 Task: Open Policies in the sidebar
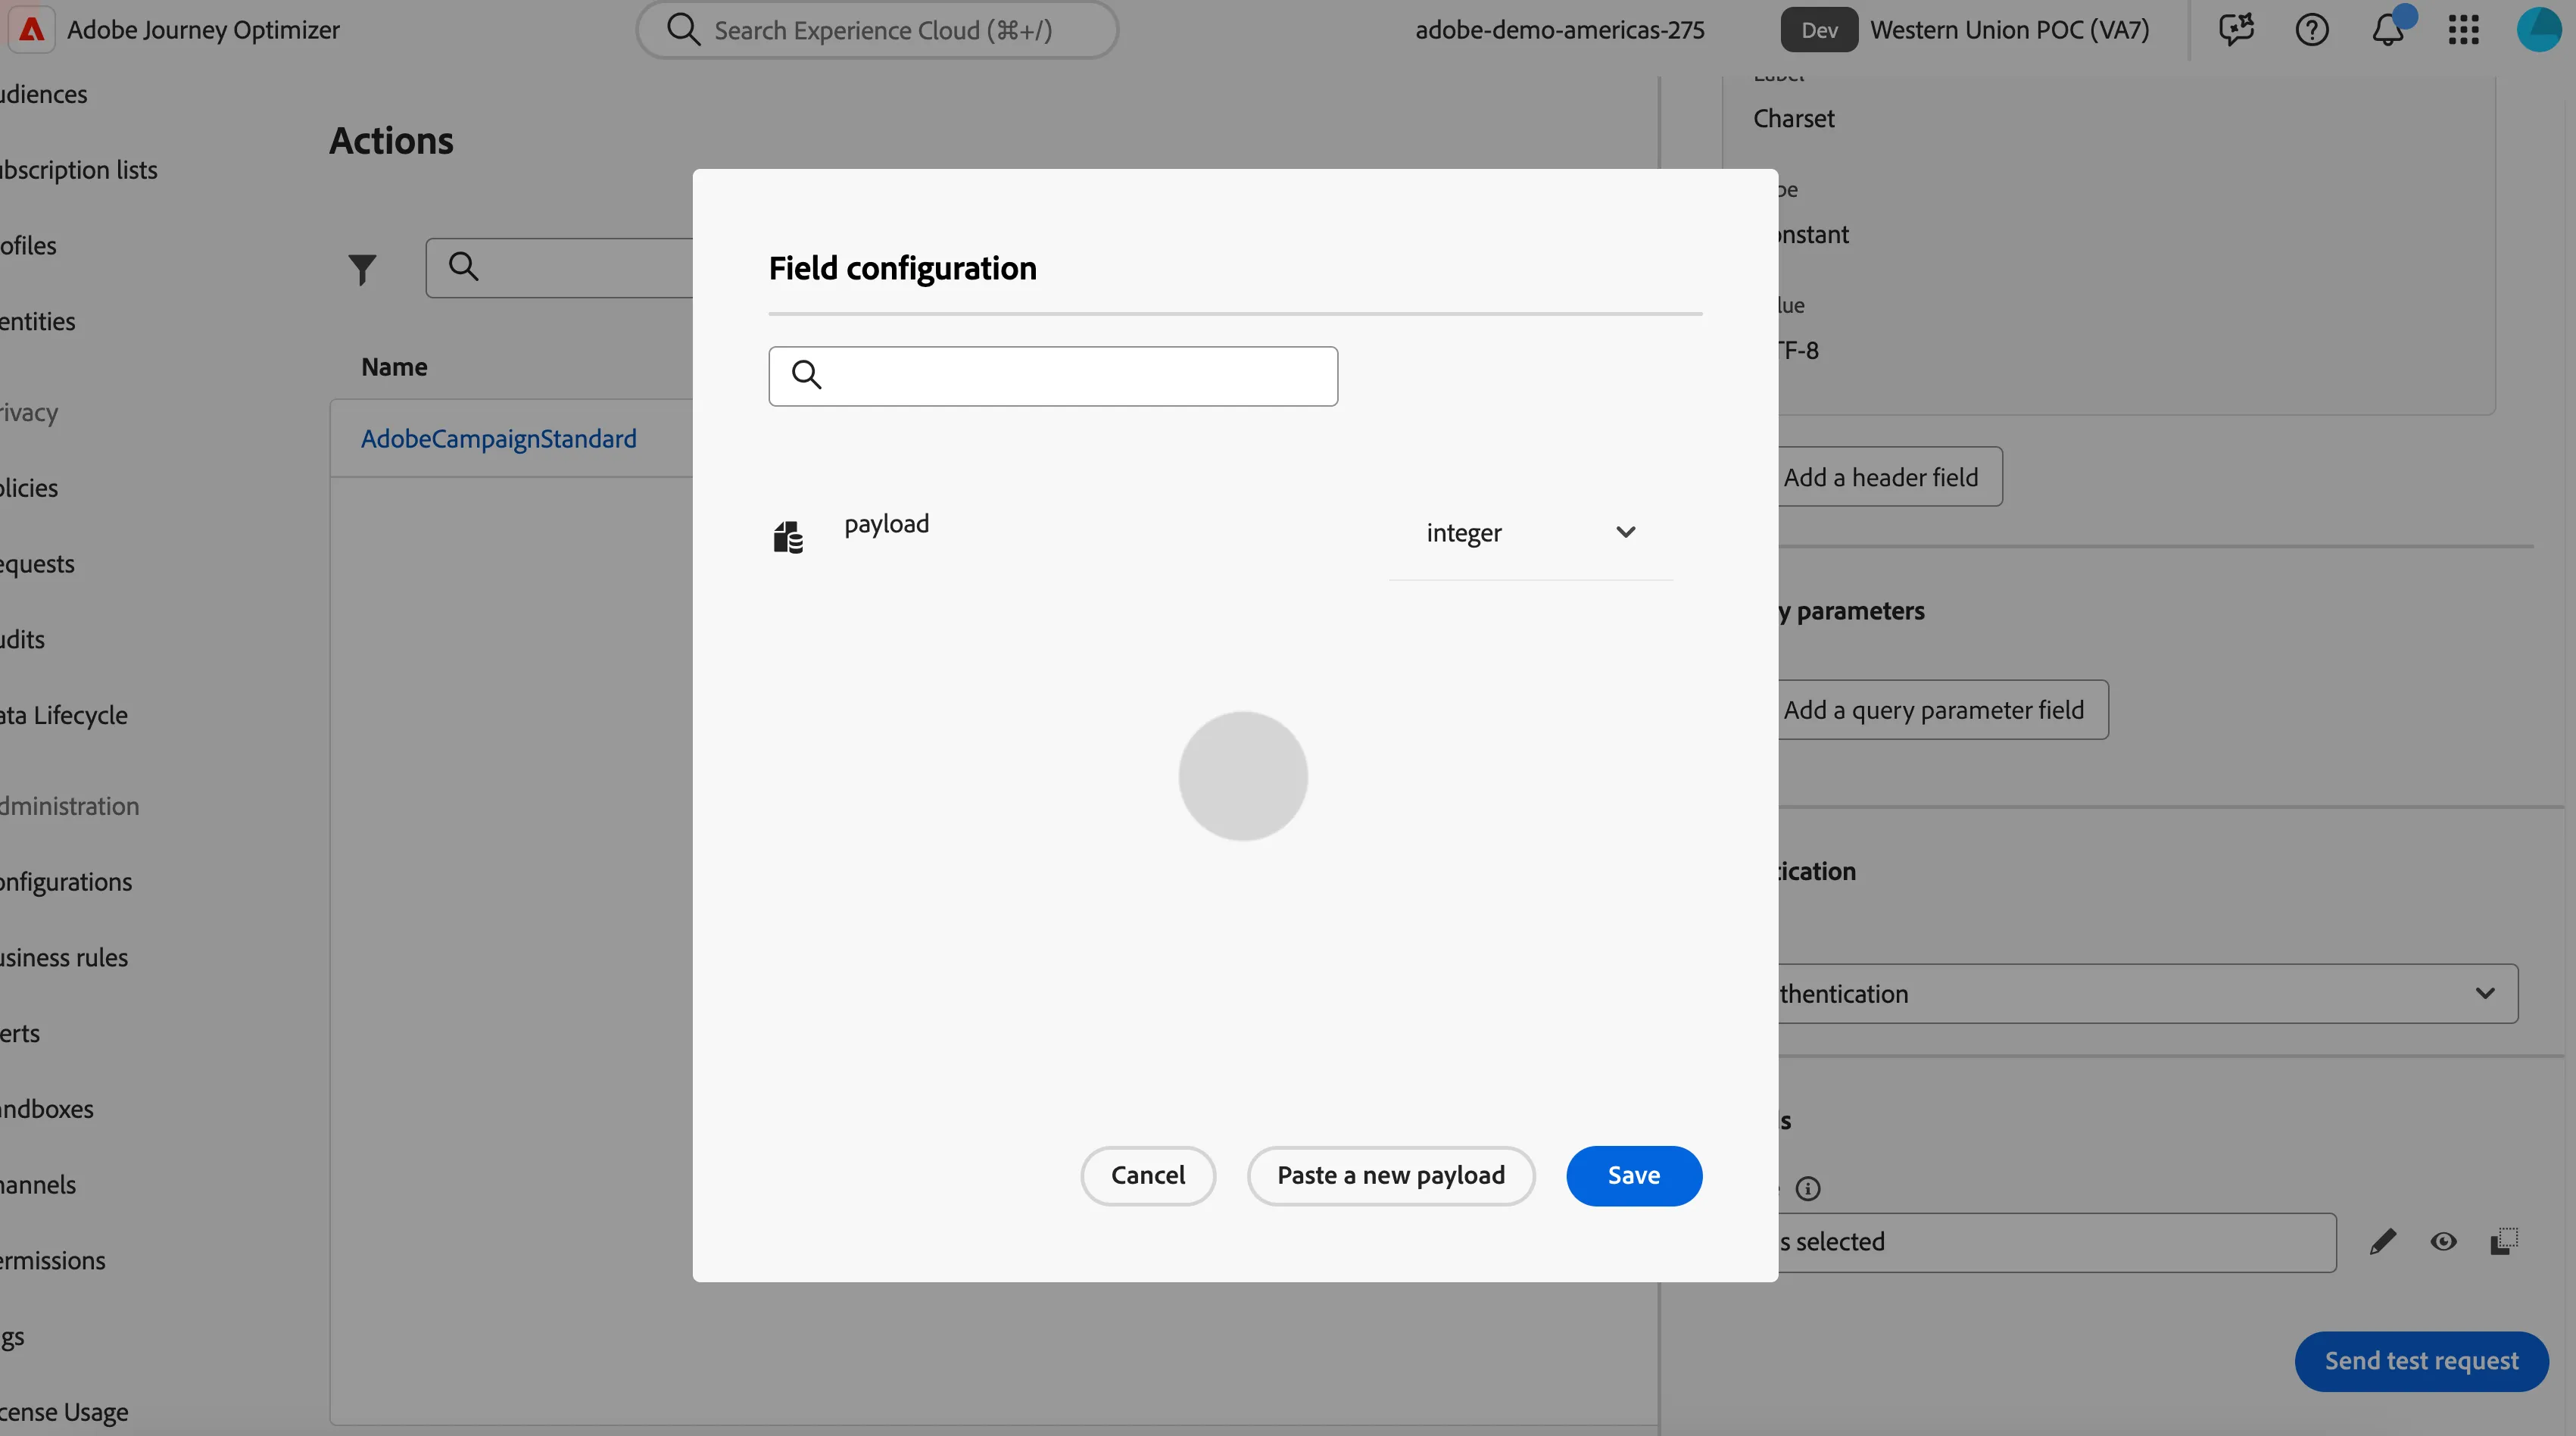29,488
